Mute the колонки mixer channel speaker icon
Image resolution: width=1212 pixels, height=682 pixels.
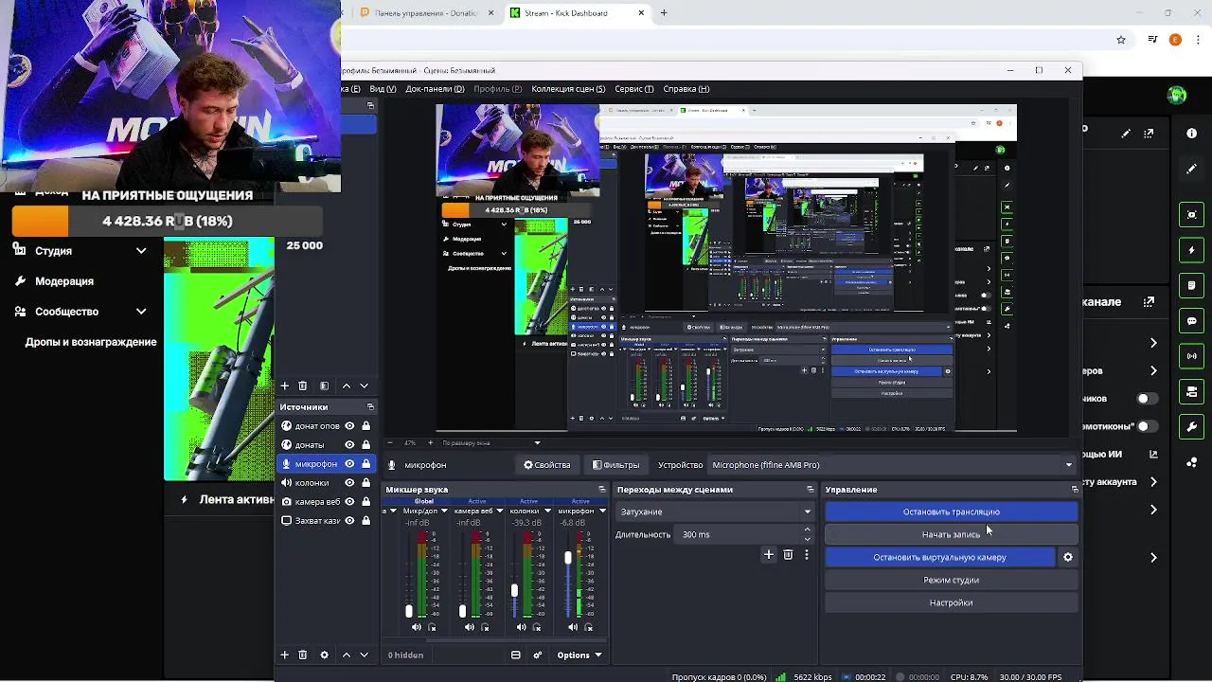[521, 627]
